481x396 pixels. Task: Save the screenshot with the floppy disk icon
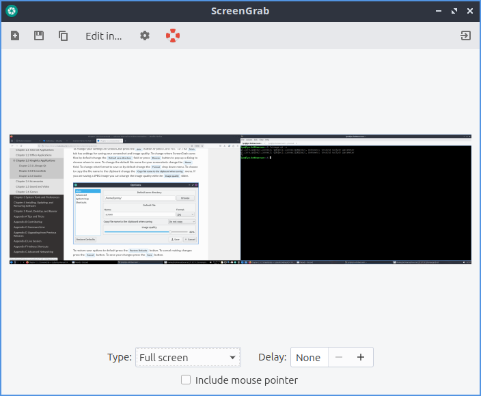click(x=39, y=36)
